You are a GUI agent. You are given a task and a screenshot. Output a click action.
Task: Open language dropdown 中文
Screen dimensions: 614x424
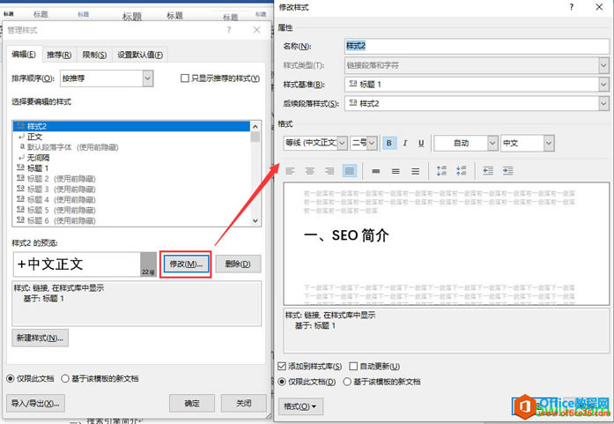pos(549,143)
